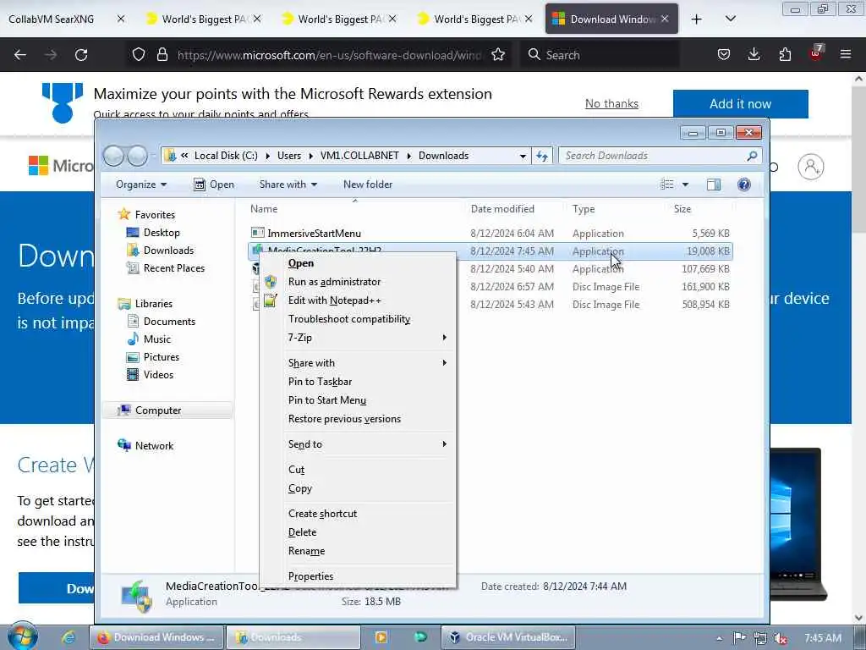Choose Troubleshoot compatibility
The image size is (866, 650).
click(x=357, y=319)
